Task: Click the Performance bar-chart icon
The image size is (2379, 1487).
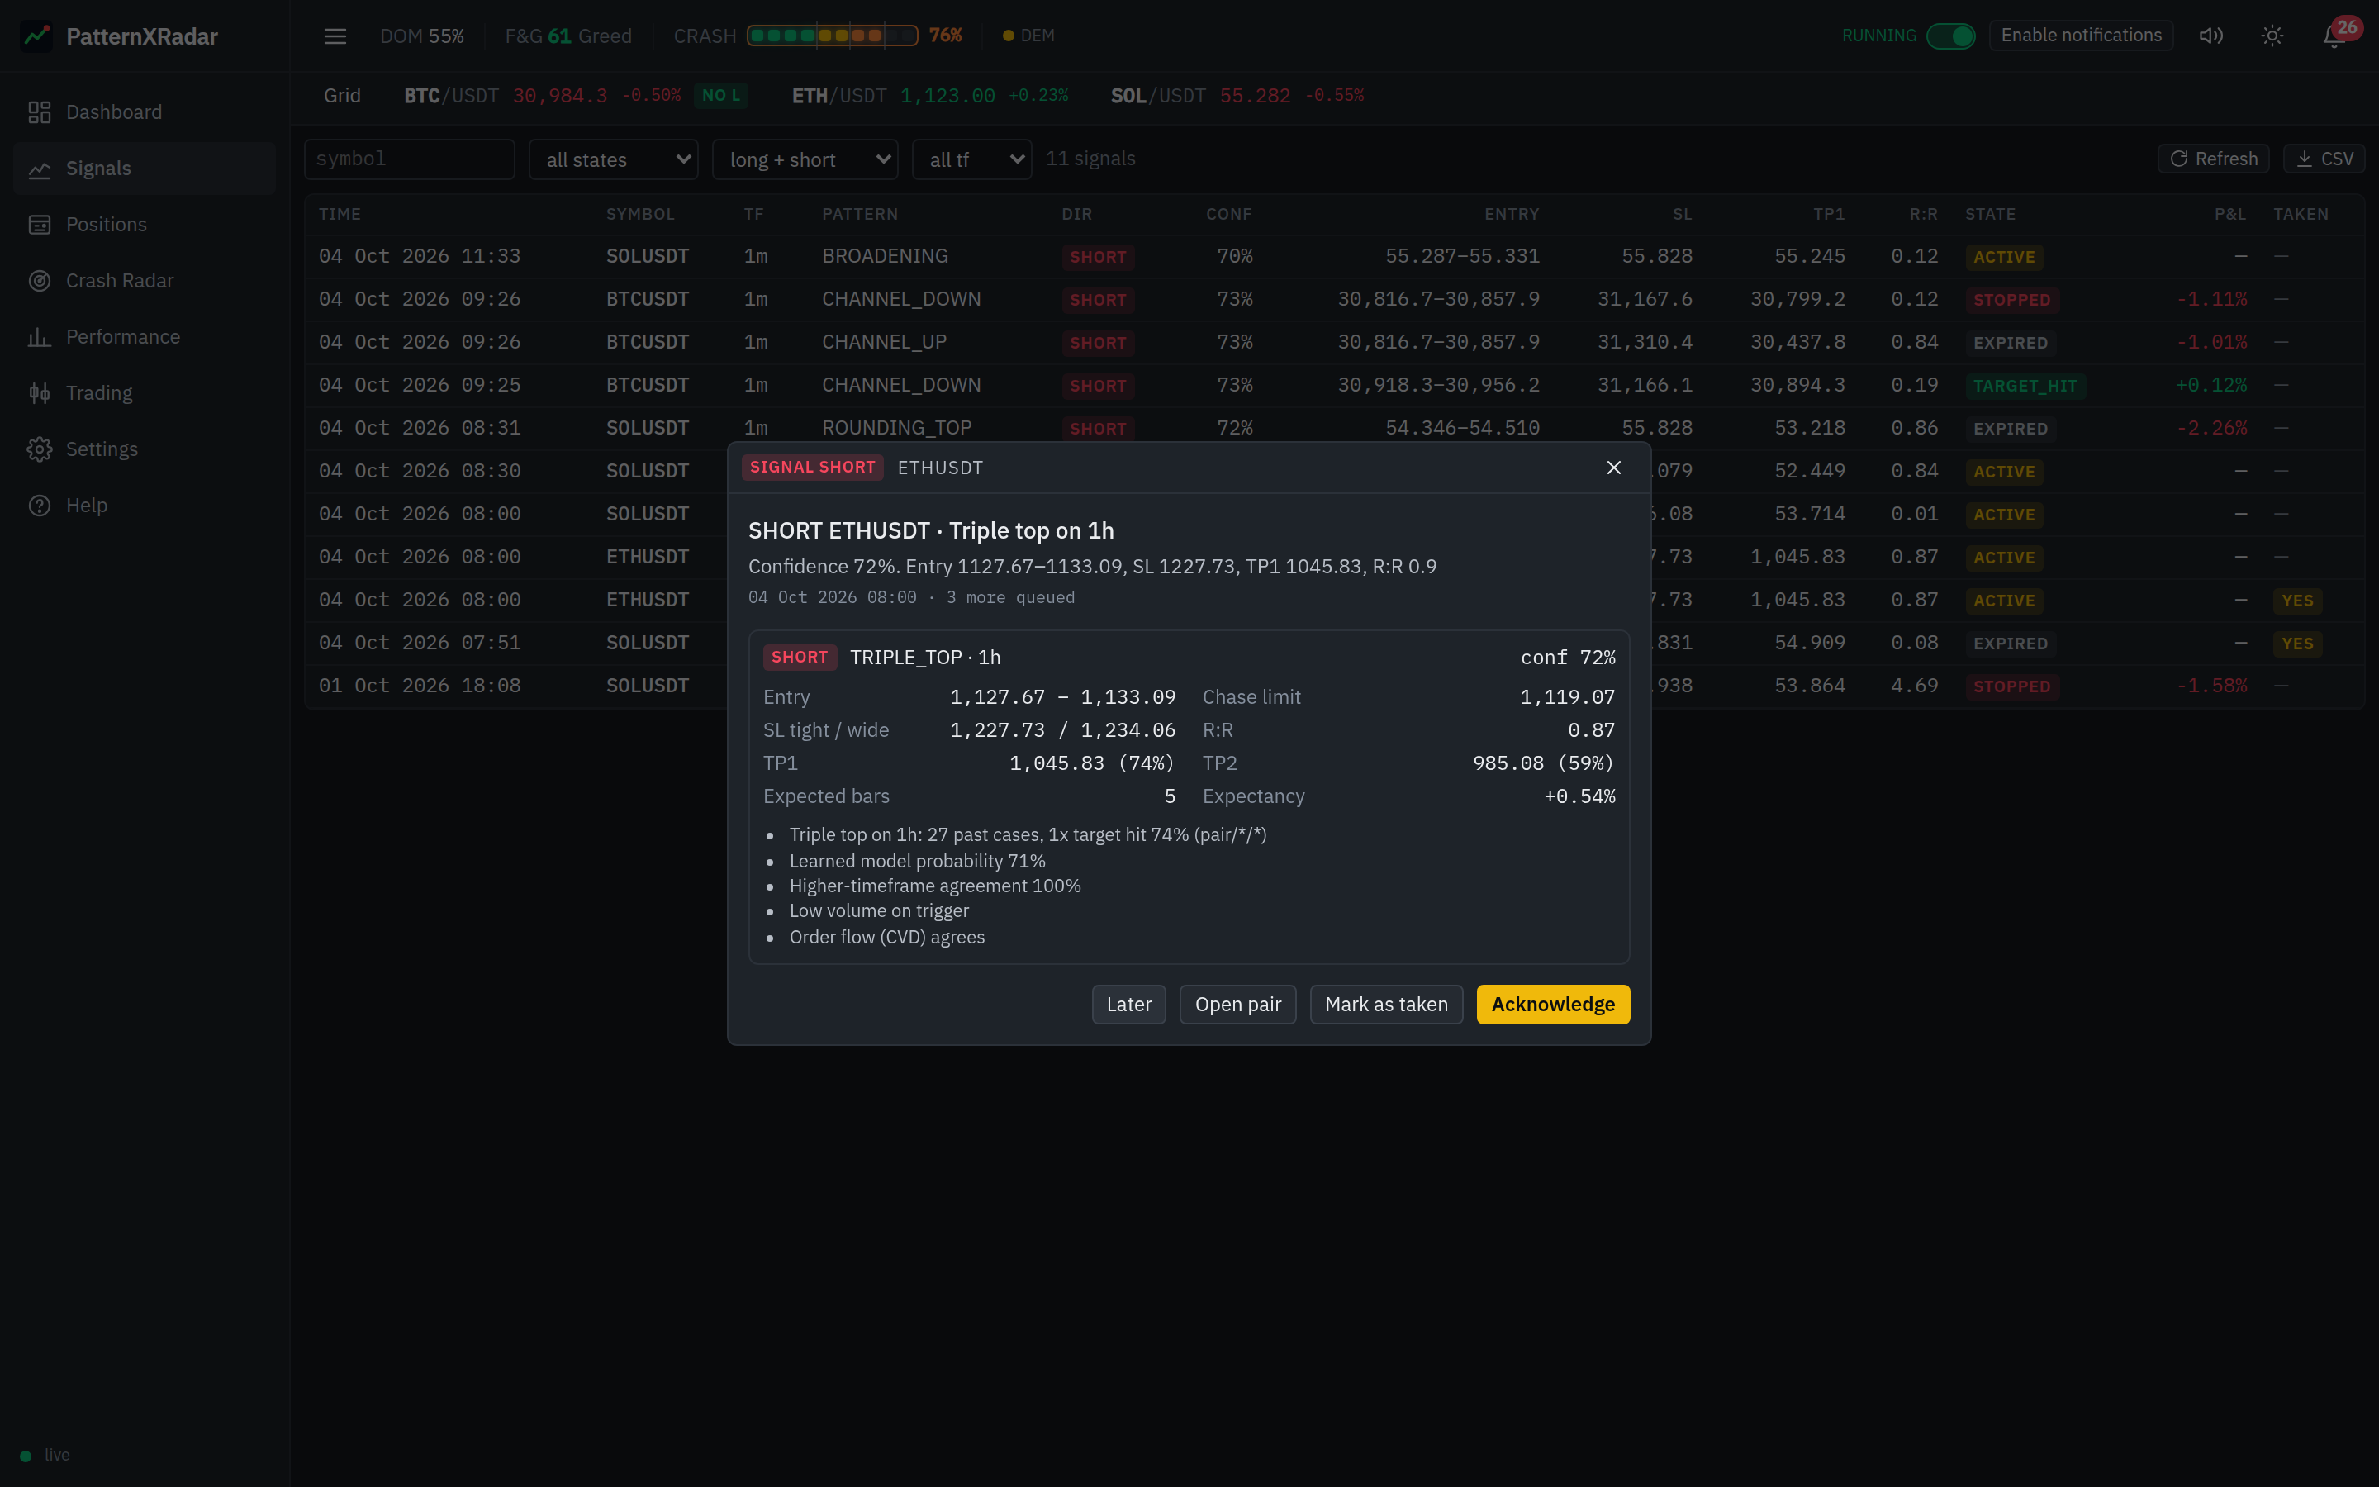Action: tap(40, 336)
